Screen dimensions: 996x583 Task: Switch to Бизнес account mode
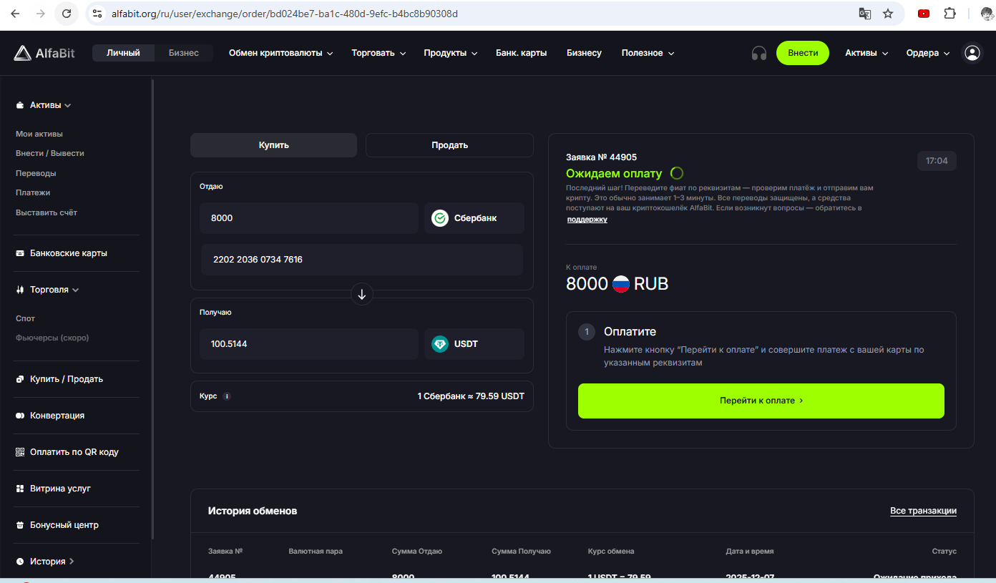(184, 53)
